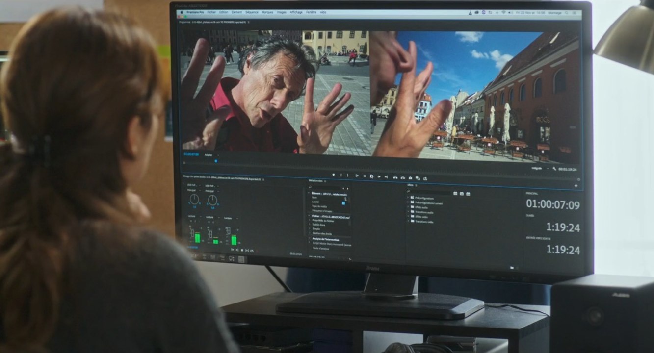This screenshot has width=654, height=353.
Task: Click the first filter icon in Effets panel
Action: [x=455, y=194]
